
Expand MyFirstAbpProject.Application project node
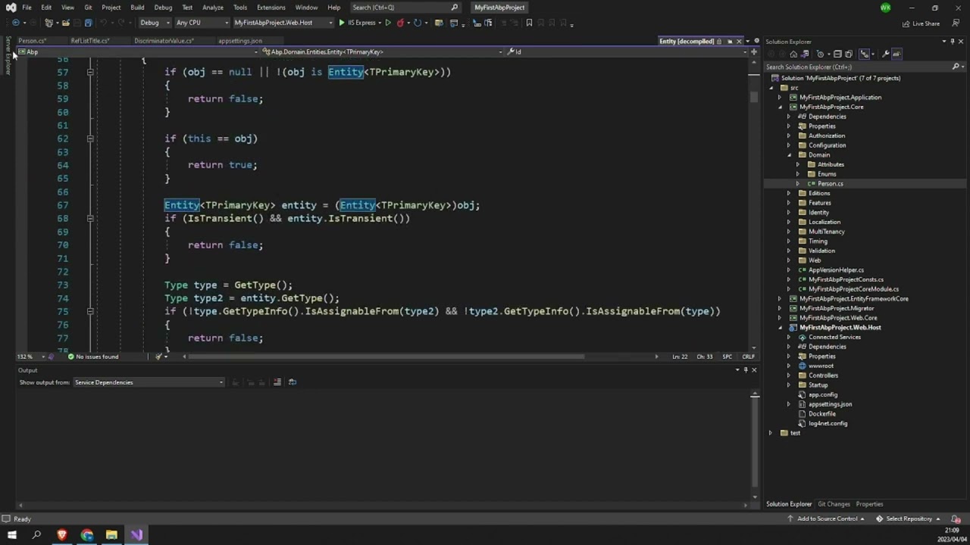point(780,98)
